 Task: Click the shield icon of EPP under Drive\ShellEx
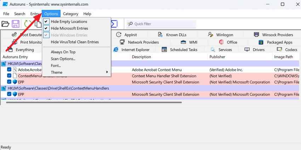[15, 94]
